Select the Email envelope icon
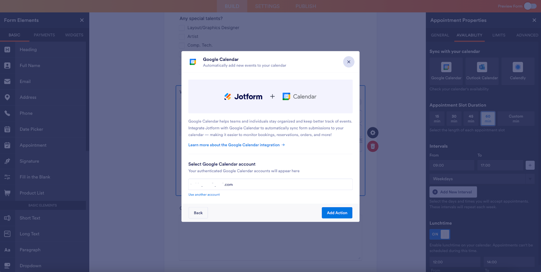This screenshot has height=272, width=541. tap(7, 81)
